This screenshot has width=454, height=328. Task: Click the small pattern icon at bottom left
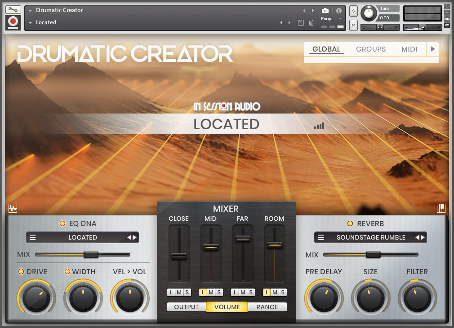[13, 208]
